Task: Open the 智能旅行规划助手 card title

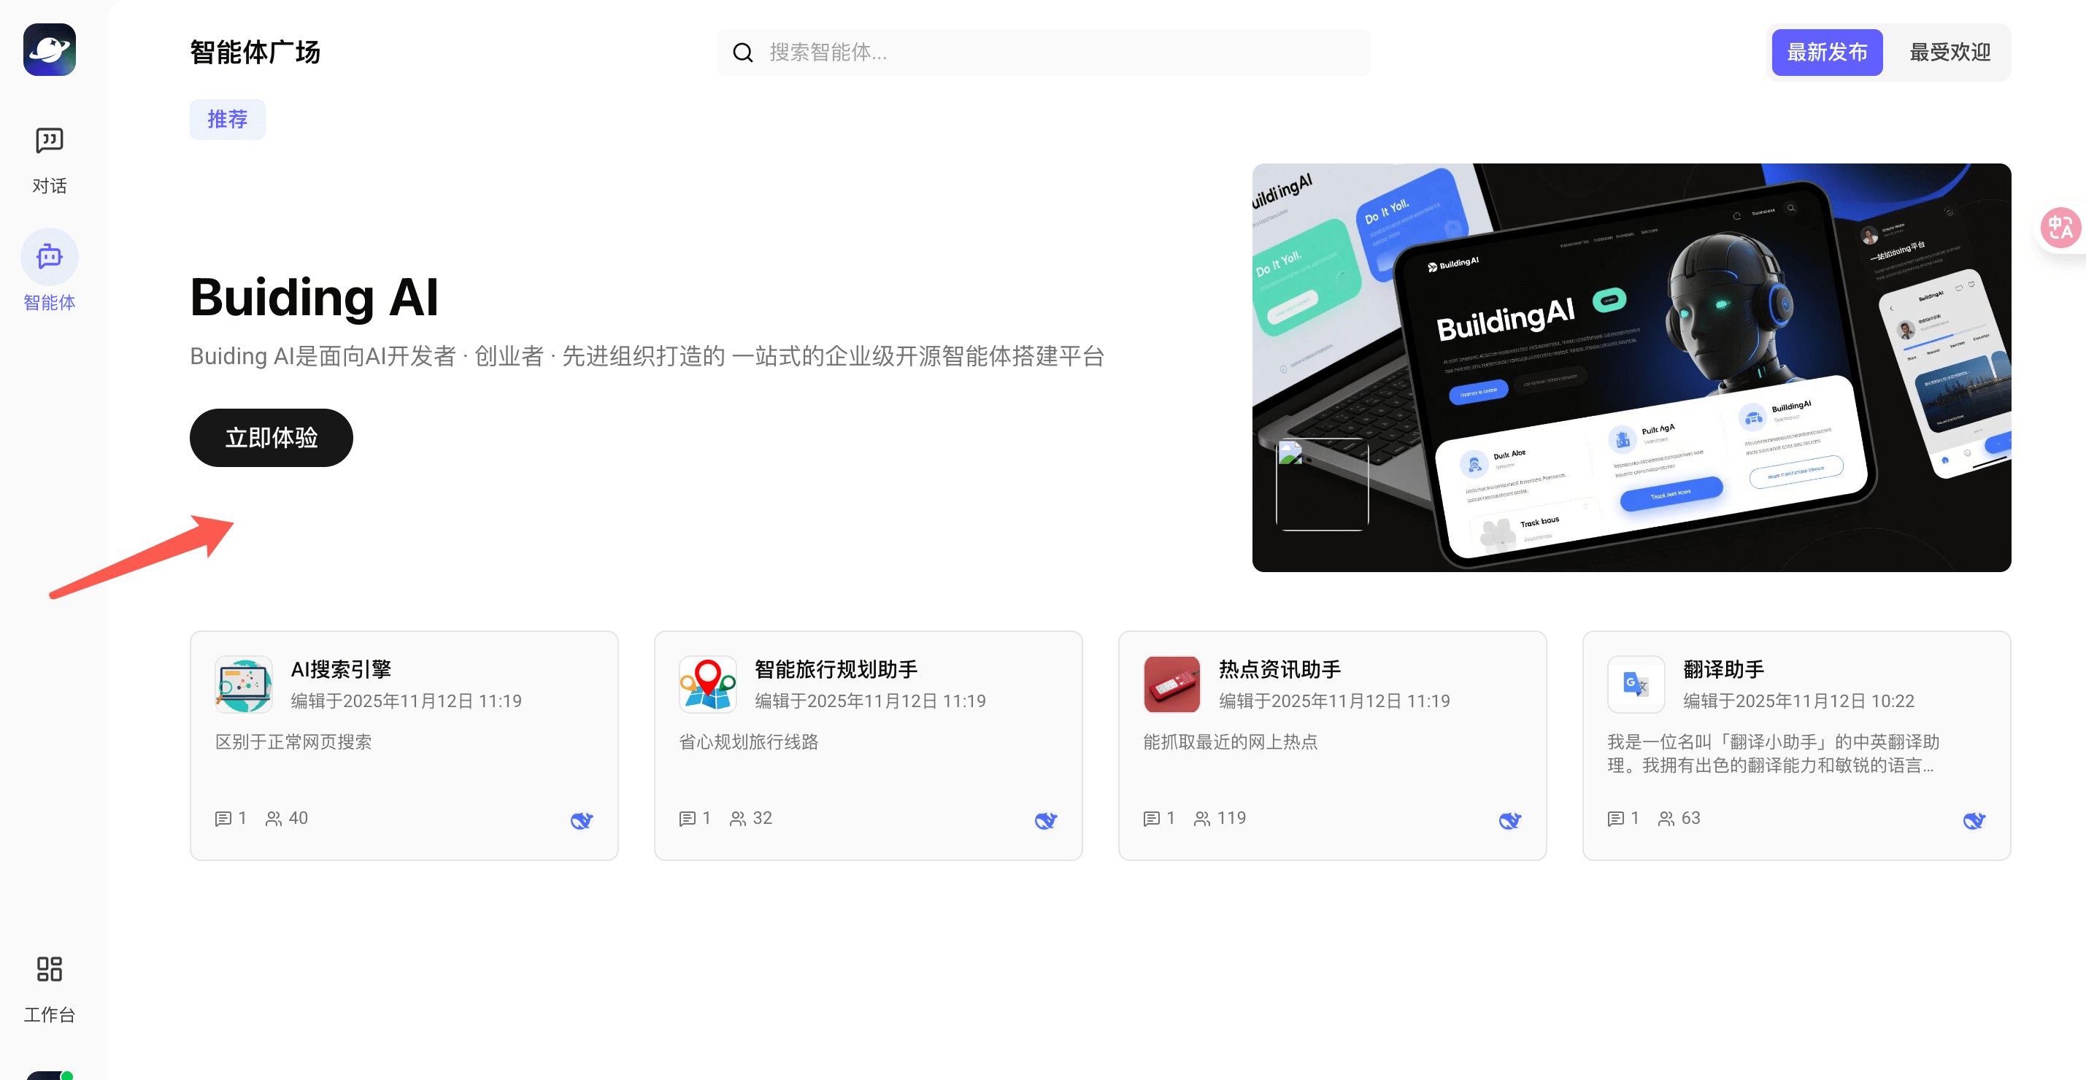Action: click(x=836, y=670)
